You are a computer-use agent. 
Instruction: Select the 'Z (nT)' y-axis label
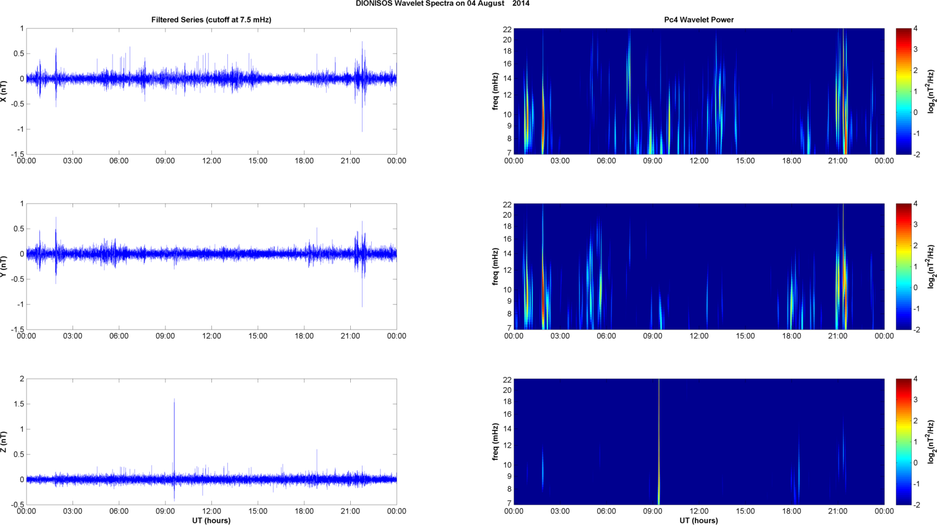pyautogui.click(x=4, y=441)
